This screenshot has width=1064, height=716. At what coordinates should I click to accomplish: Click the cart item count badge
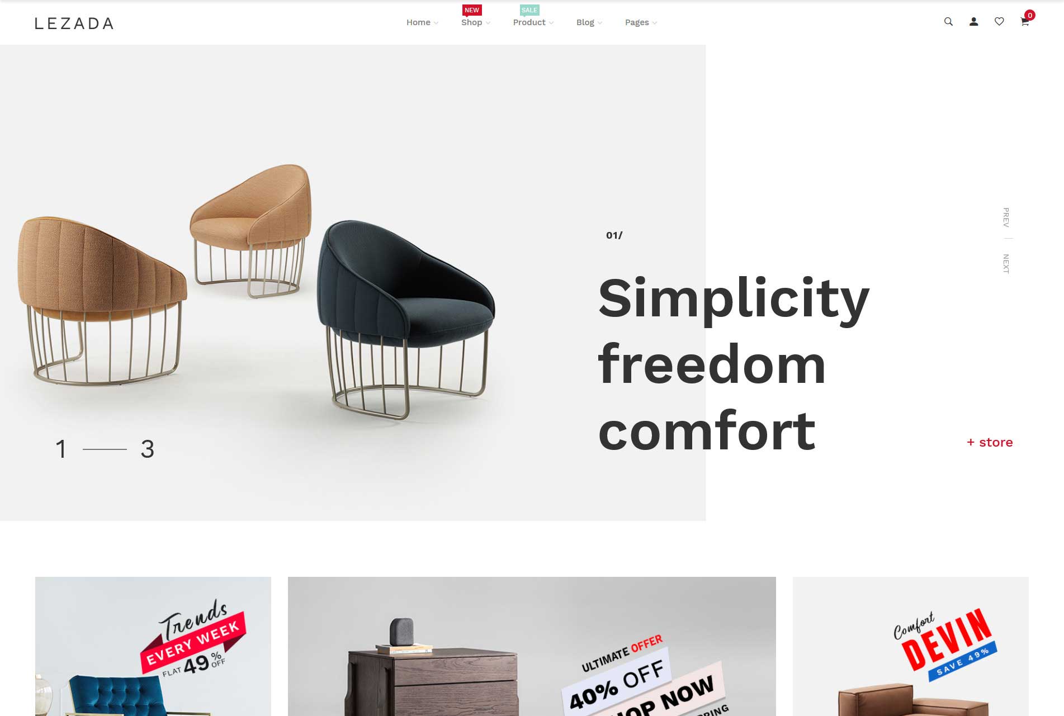pyautogui.click(x=1030, y=15)
